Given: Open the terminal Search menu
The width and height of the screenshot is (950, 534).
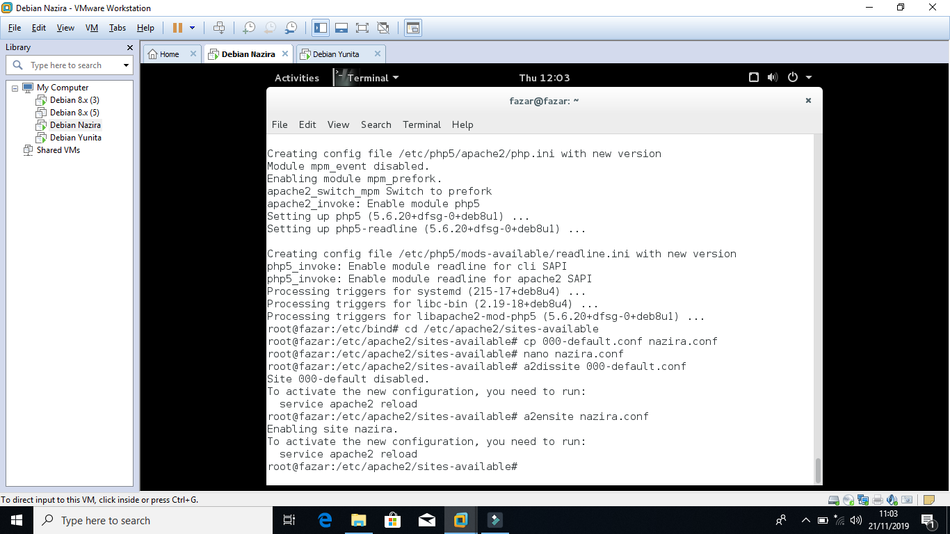Looking at the screenshot, I should [x=376, y=124].
